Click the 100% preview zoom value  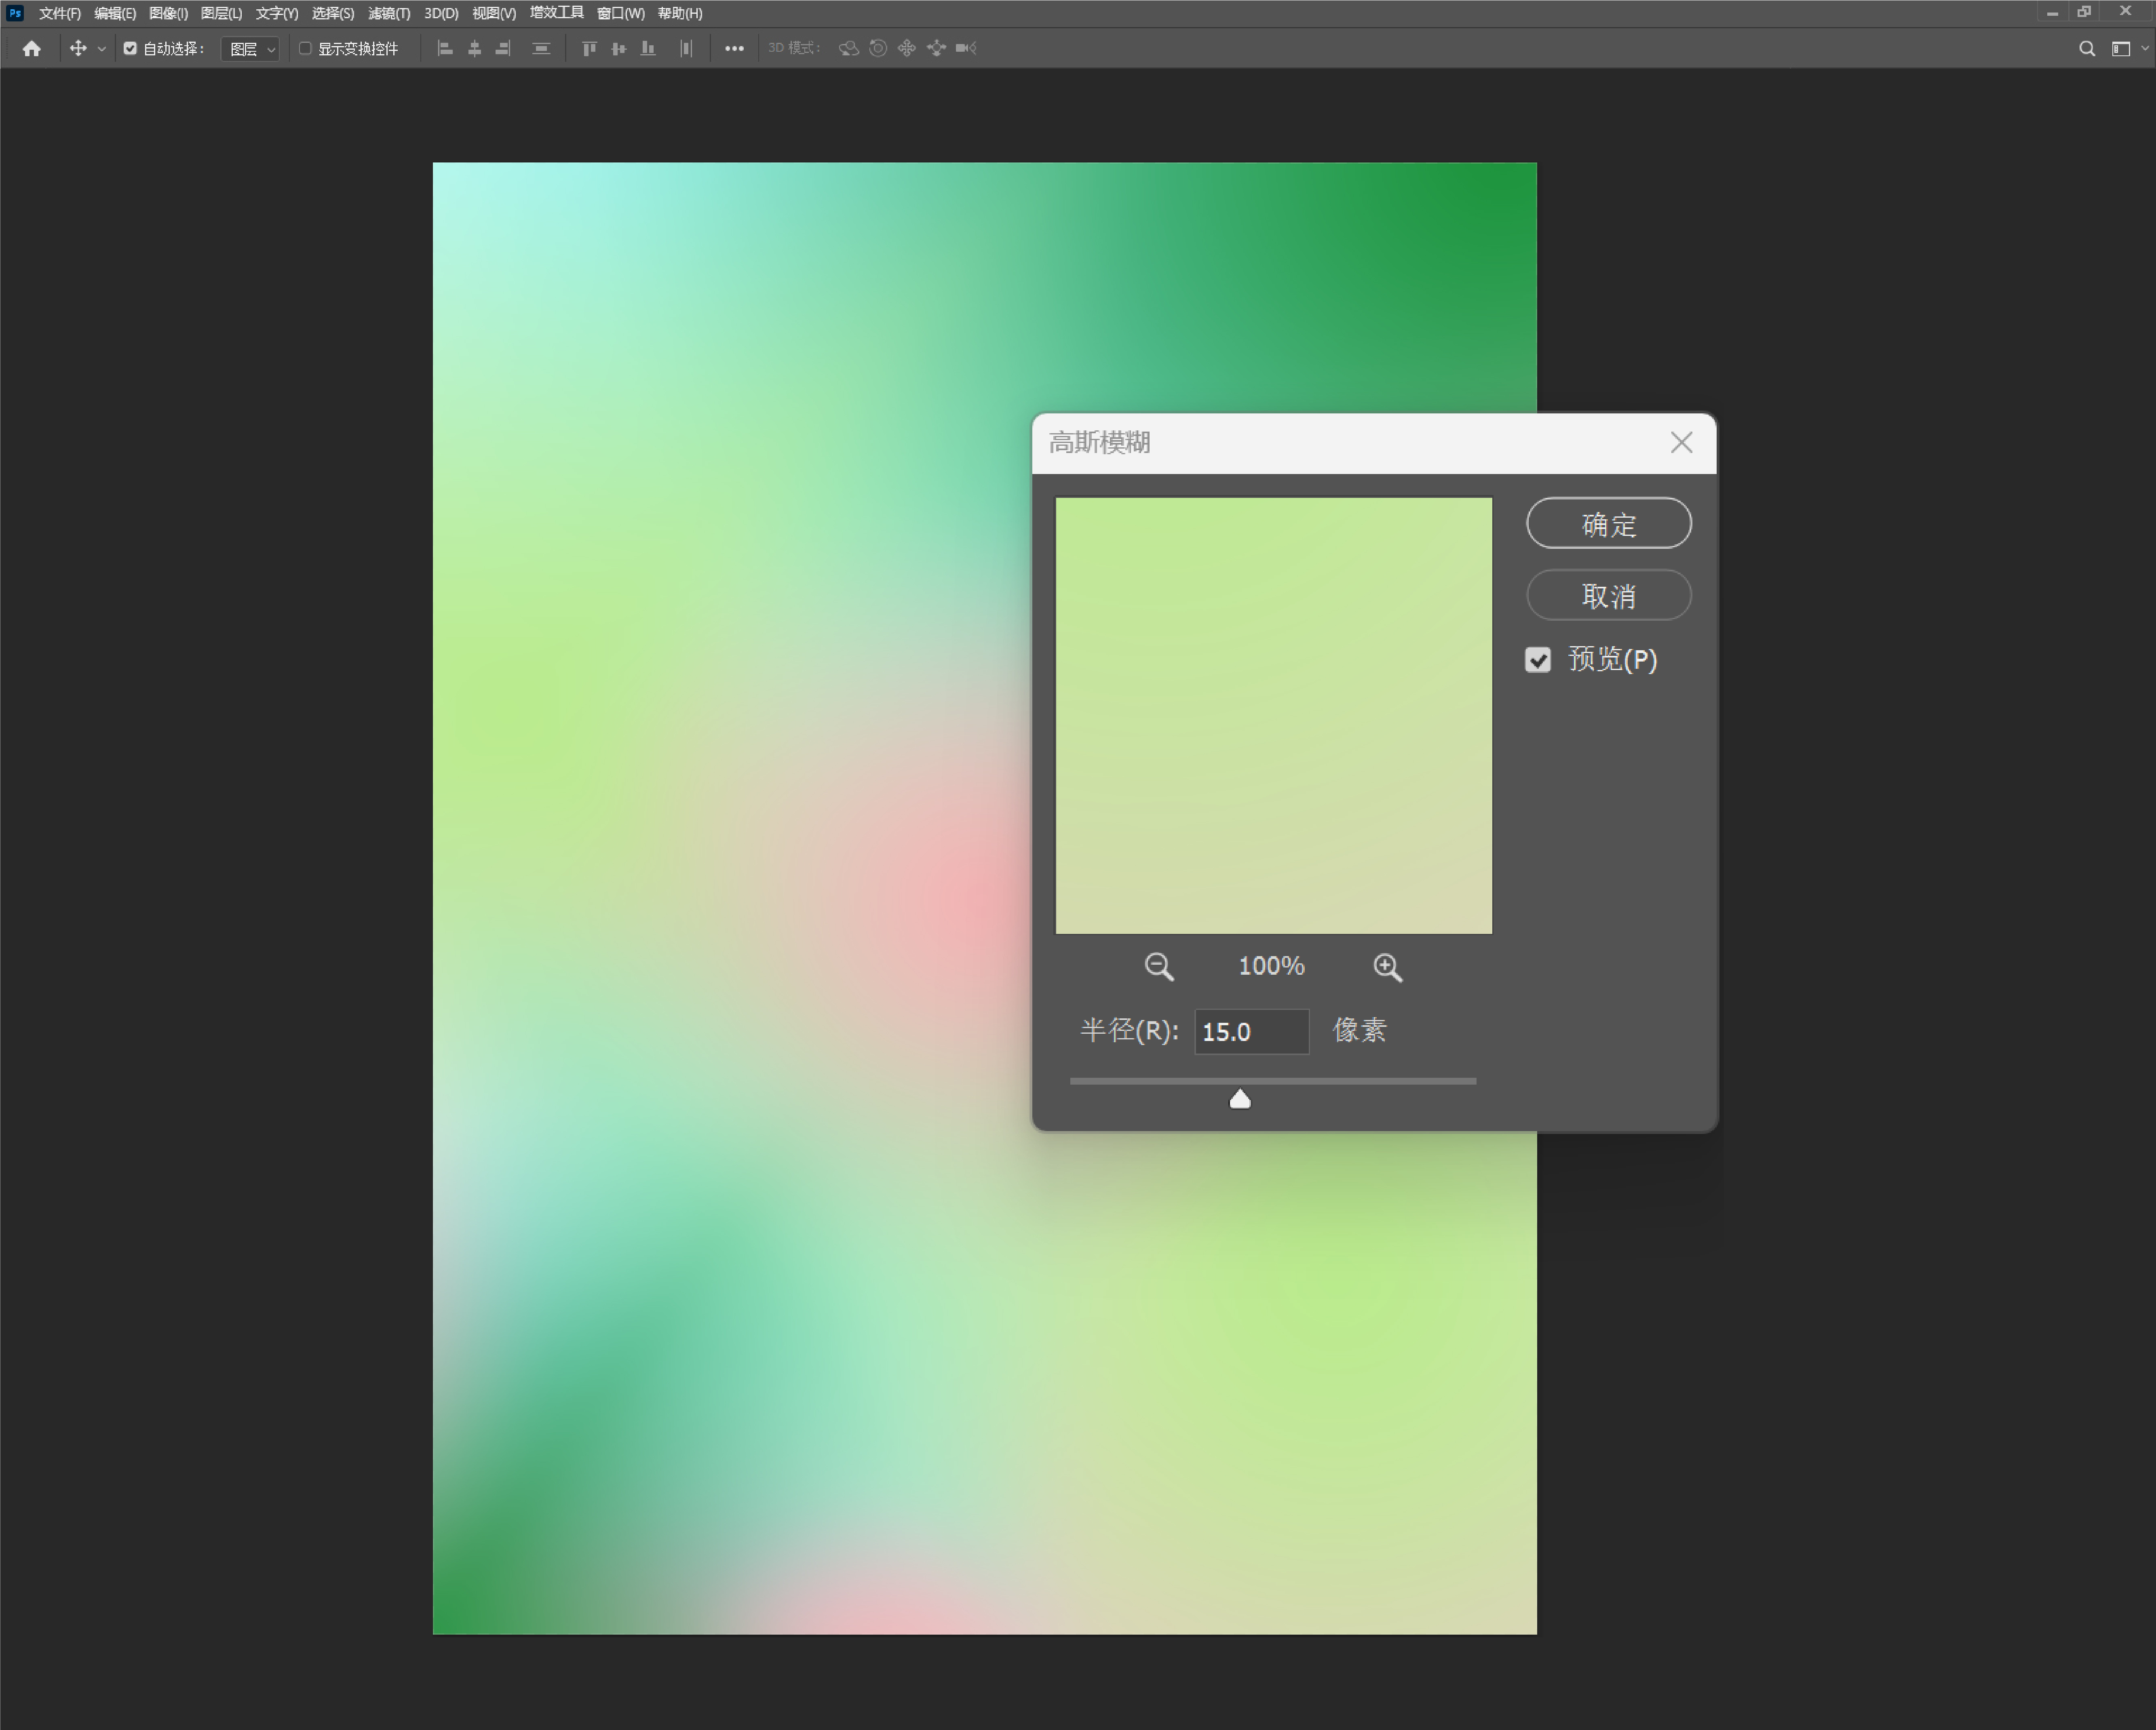point(1272,966)
